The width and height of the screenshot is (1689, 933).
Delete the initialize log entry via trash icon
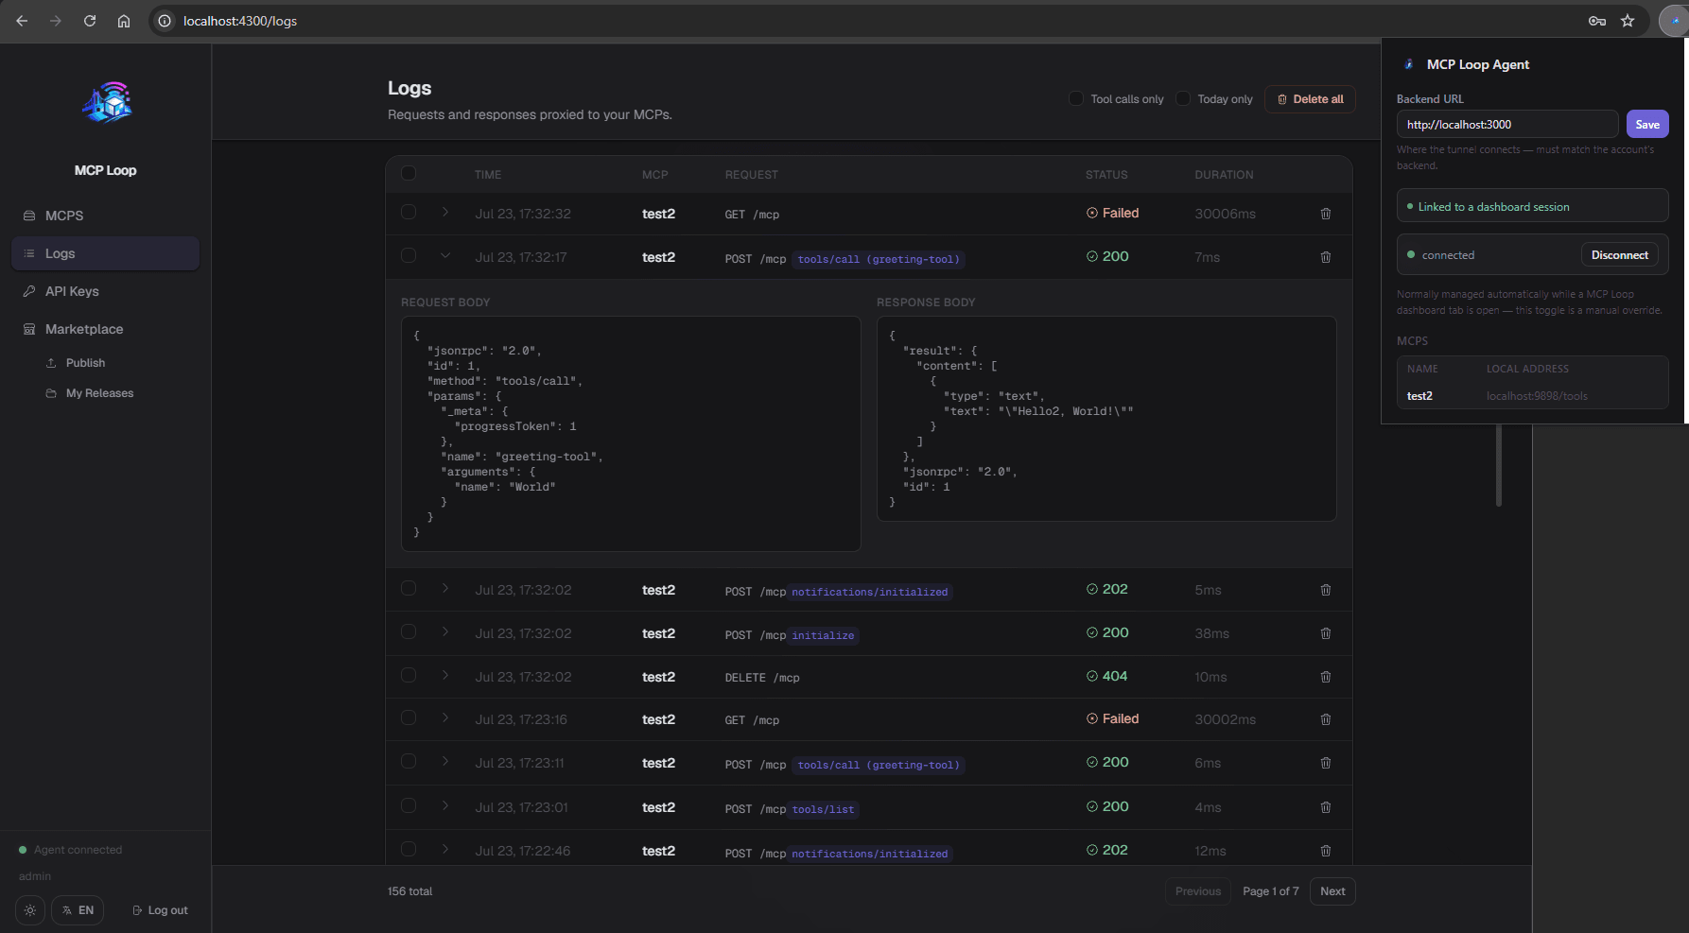pos(1326,633)
